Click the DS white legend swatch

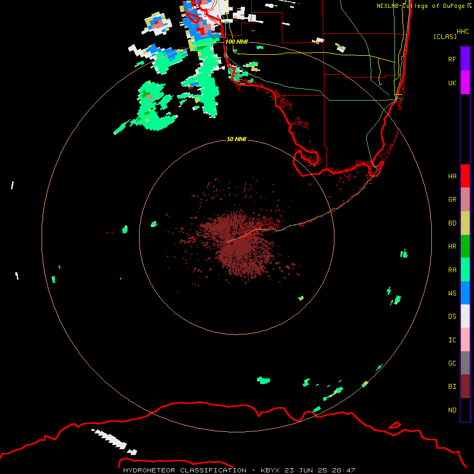tap(465, 316)
